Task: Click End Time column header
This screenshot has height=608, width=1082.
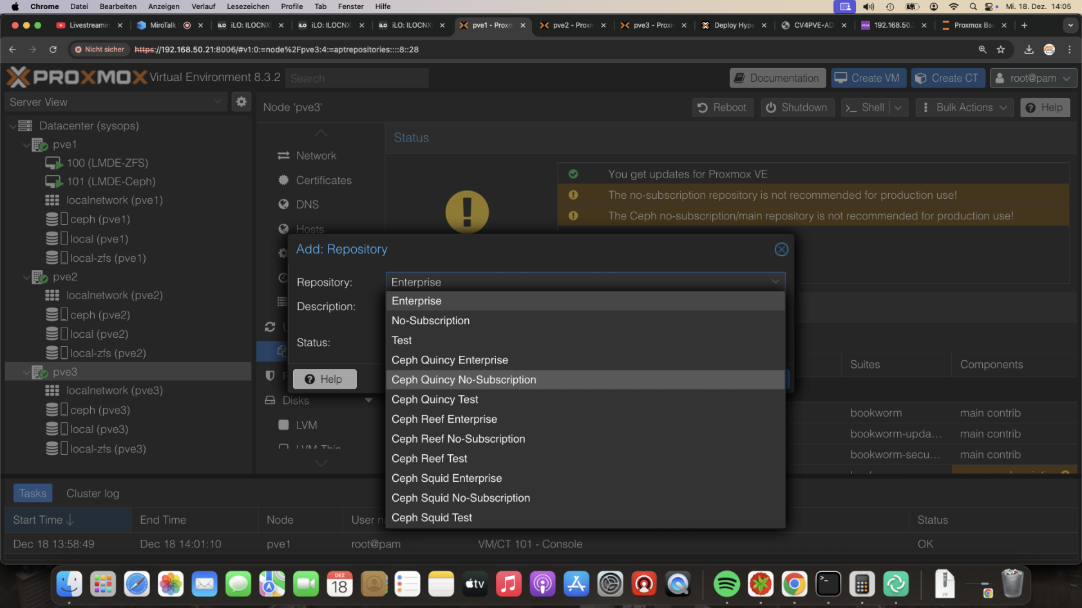Action: pyautogui.click(x=195, y=520)
